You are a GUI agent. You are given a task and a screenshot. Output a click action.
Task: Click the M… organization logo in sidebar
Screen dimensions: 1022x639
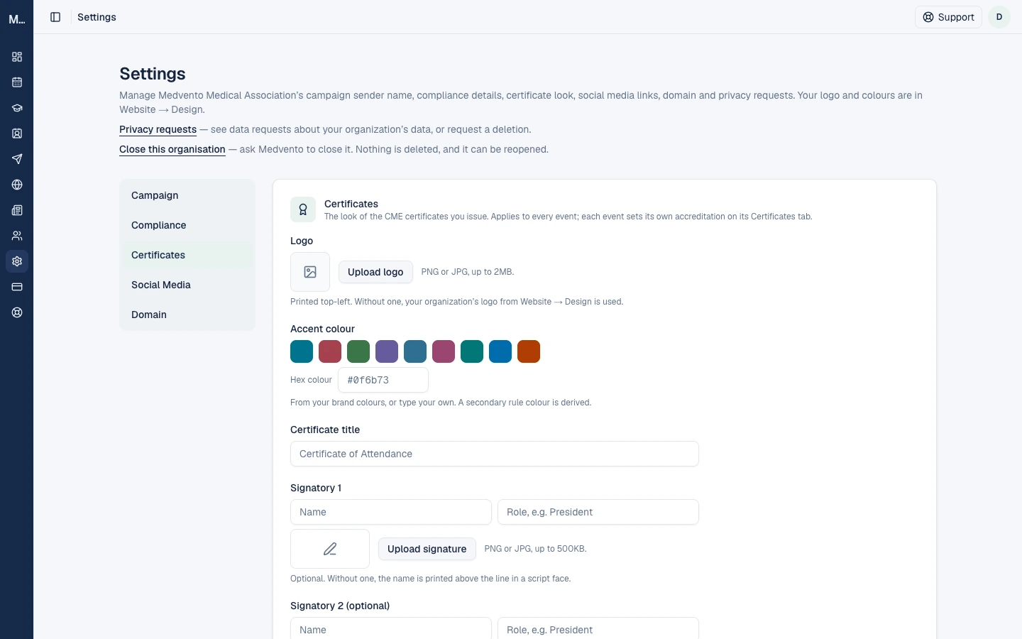pyautogui.click(x=17, y=19)
